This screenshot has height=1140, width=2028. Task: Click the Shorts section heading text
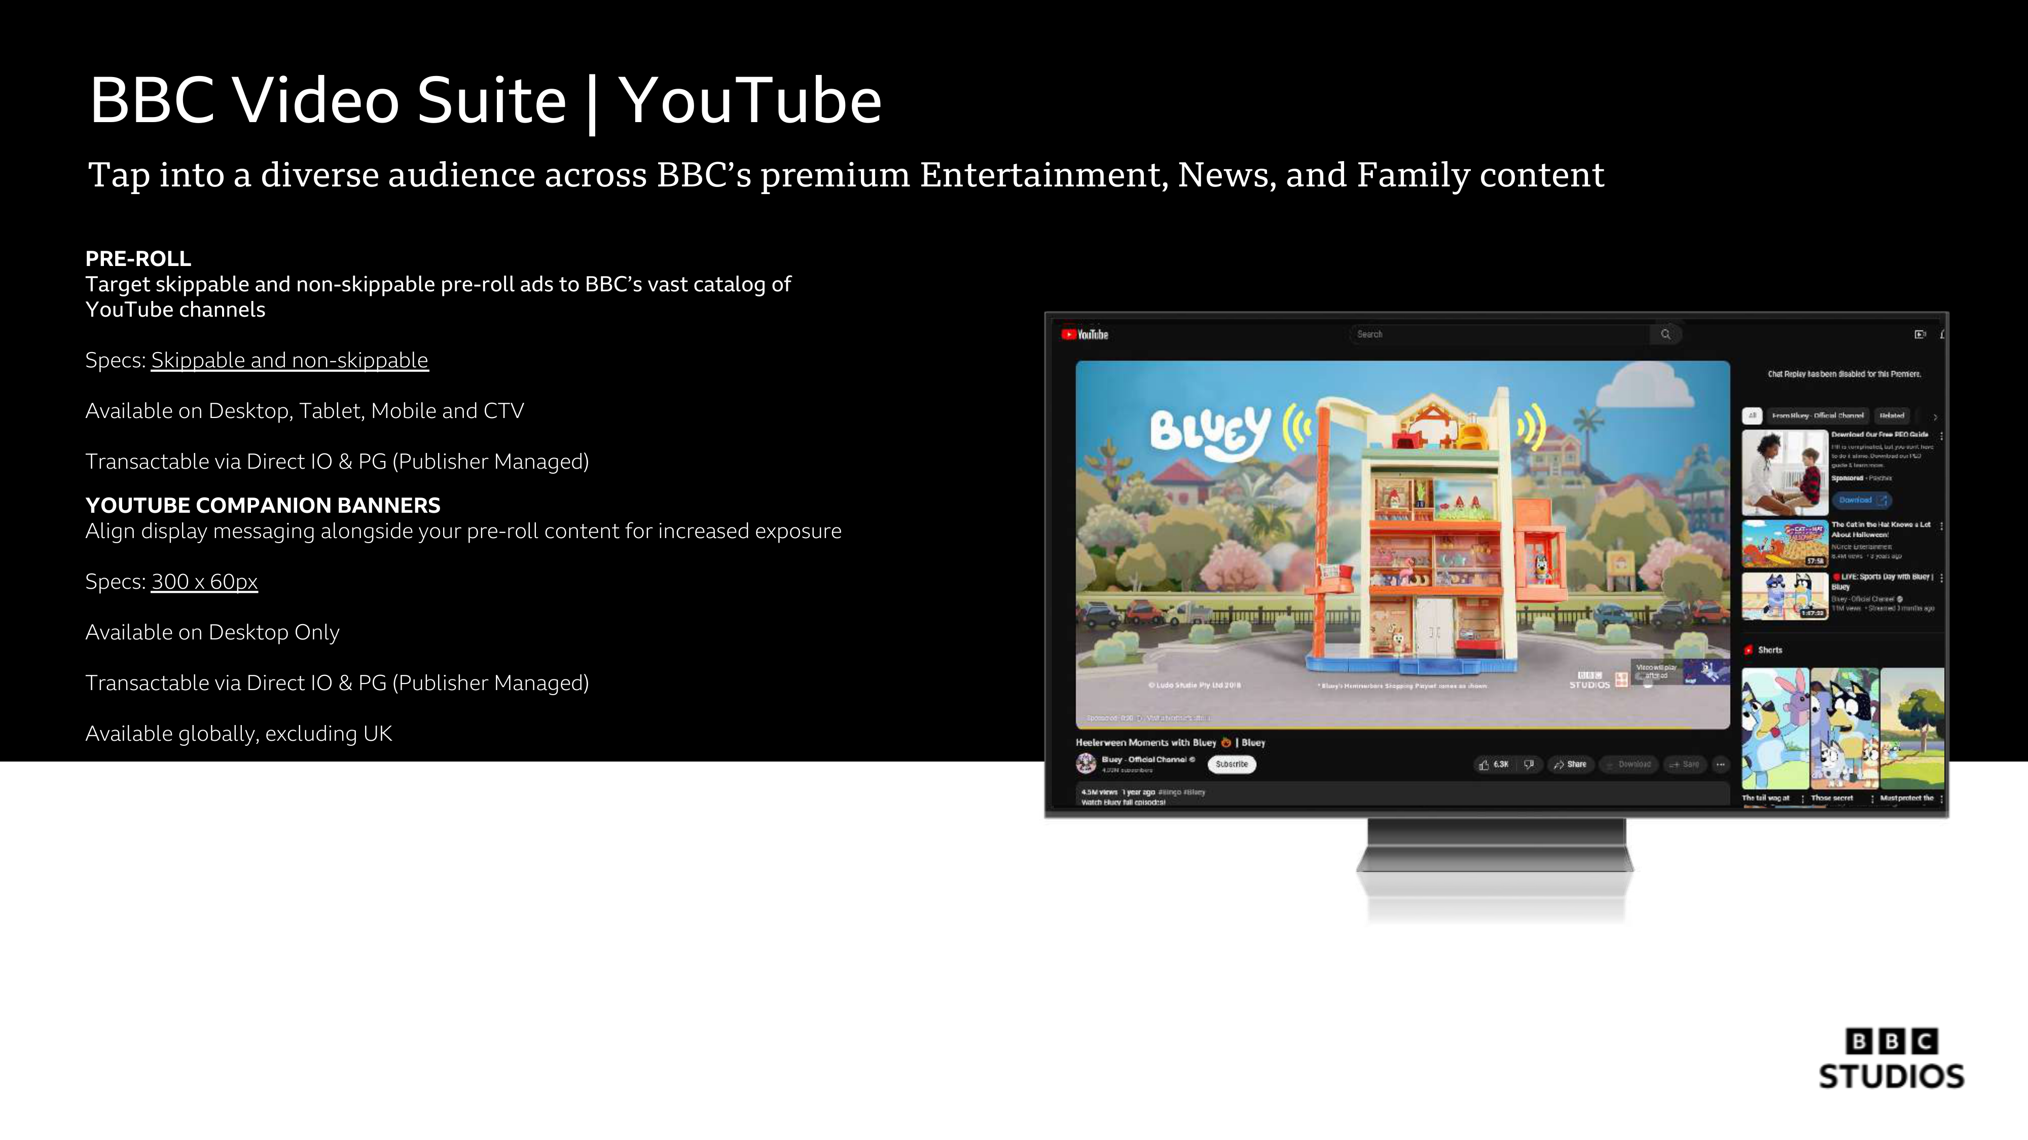coord(1770,650)
